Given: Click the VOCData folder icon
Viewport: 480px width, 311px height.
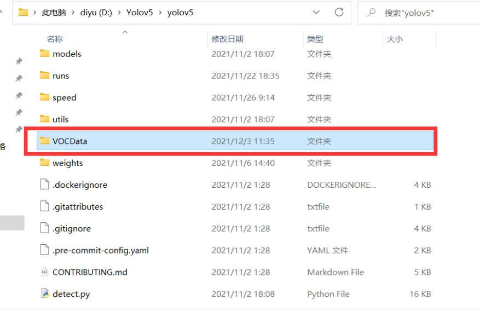Looking at the screenshot, I should 44,141.
